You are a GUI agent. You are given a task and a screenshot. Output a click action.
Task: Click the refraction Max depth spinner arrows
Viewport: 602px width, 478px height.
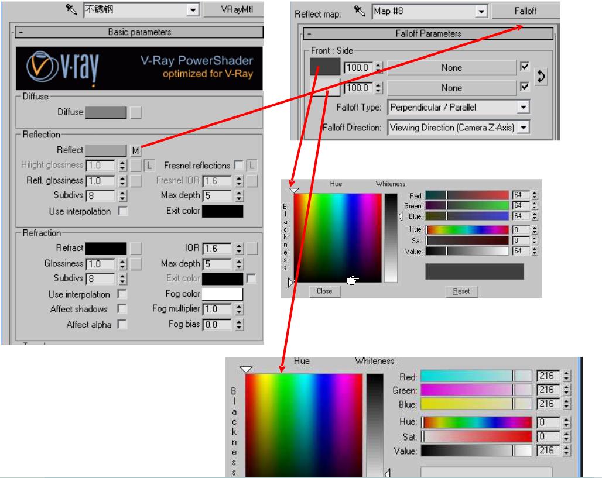[239, 264]
